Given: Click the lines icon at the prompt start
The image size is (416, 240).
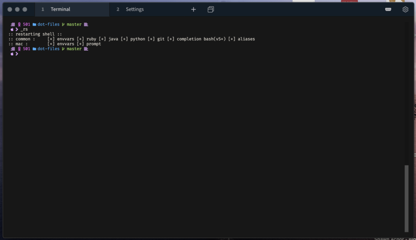Looking at the screenshot, I should (x=13, y=24).
